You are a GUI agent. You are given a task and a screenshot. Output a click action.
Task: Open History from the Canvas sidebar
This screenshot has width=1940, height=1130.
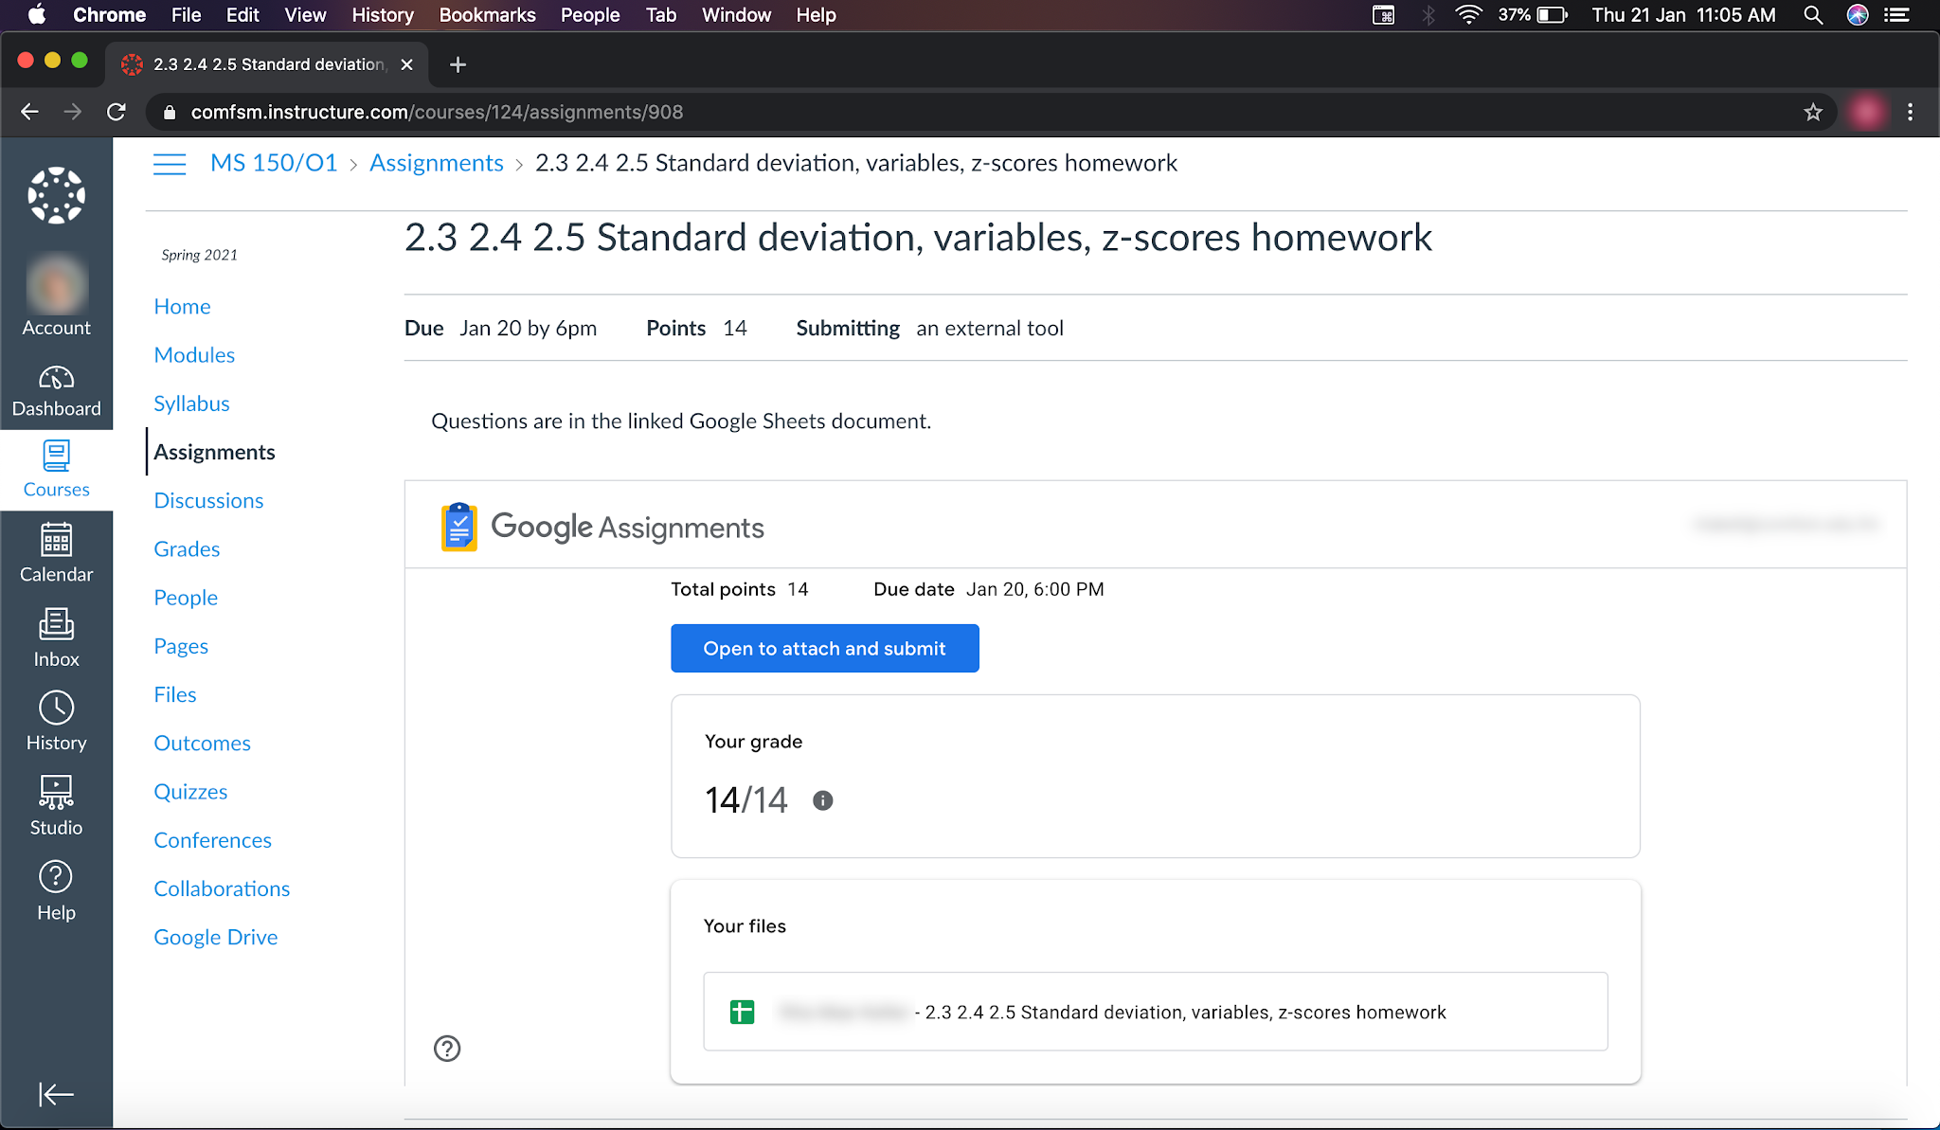[56, 718]
